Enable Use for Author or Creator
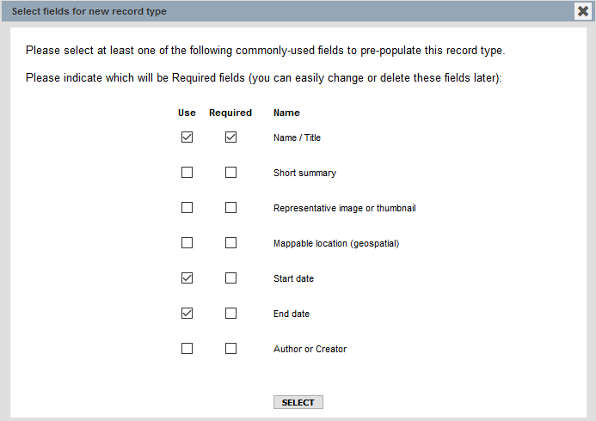Viewport: 596px width, 421px height. pos(187,349)
